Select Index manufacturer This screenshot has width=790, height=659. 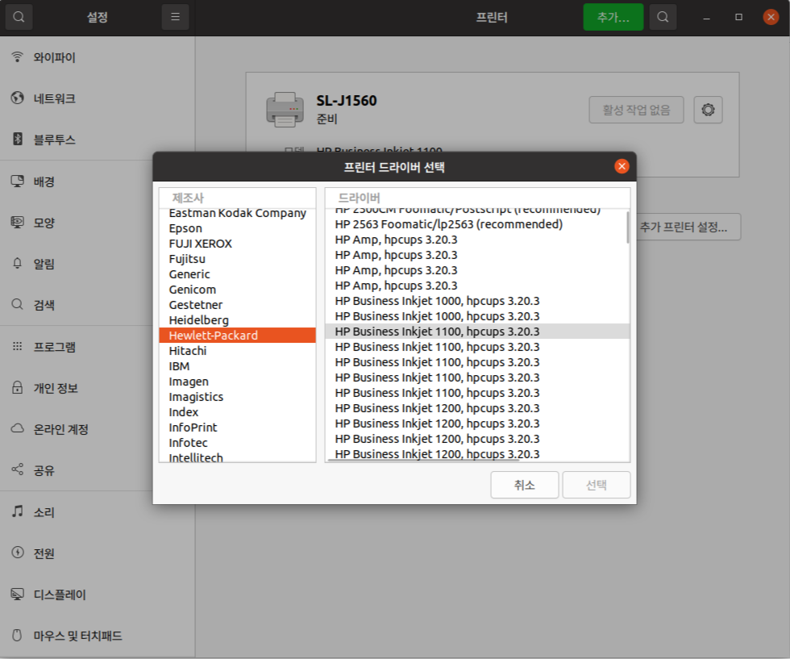click(237, 412)
